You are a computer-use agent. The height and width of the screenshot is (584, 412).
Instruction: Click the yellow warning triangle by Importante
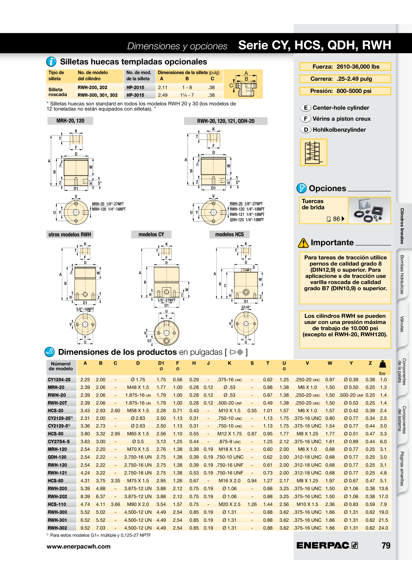click(x=303, y=243)
